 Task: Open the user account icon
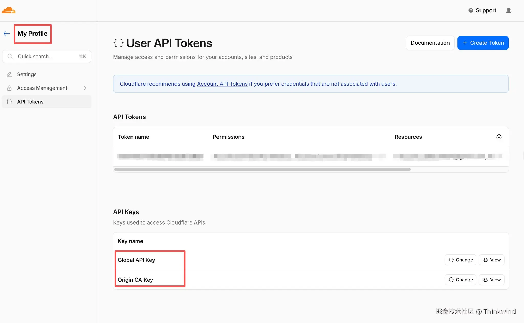click(509, 10)
